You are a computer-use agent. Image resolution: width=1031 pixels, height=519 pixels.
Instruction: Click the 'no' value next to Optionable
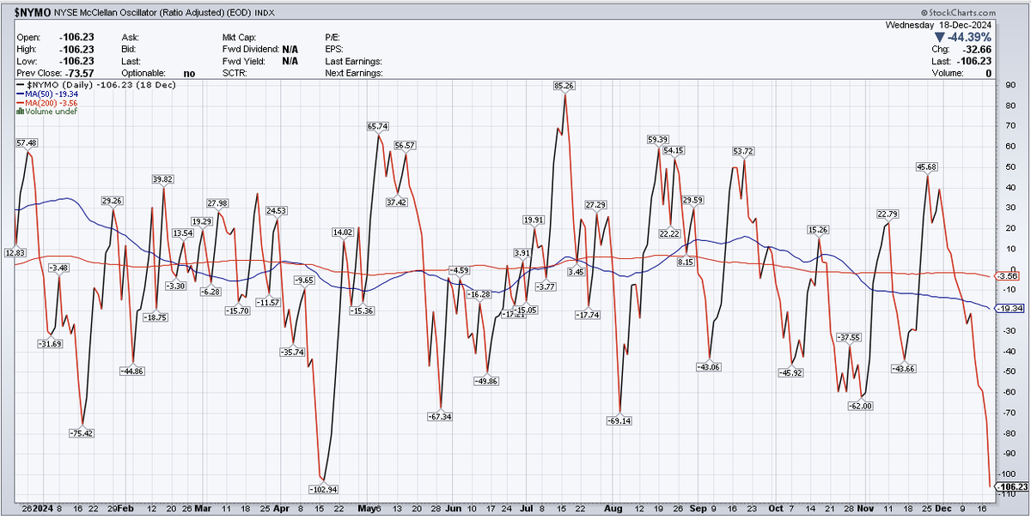click(x=187, y=73)
